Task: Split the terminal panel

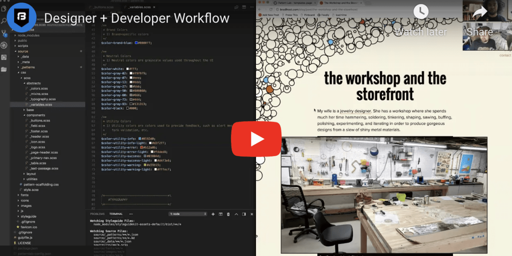Action: [x=221, y=214]
